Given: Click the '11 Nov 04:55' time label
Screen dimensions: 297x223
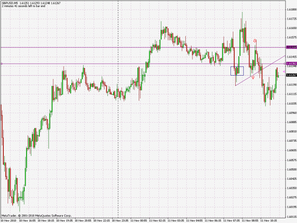Looking at the screenshot, I should pos(194,221).
